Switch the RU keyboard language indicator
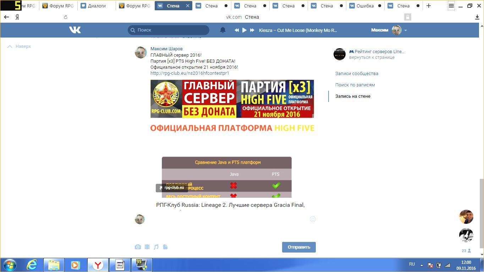The image size is (484, 272). click(x=412, y=264)
